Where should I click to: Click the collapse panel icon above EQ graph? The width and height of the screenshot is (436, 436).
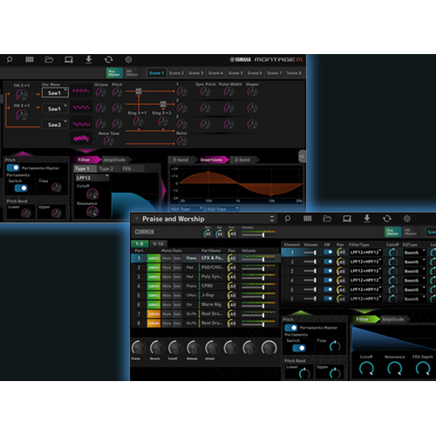click(303, 156)
